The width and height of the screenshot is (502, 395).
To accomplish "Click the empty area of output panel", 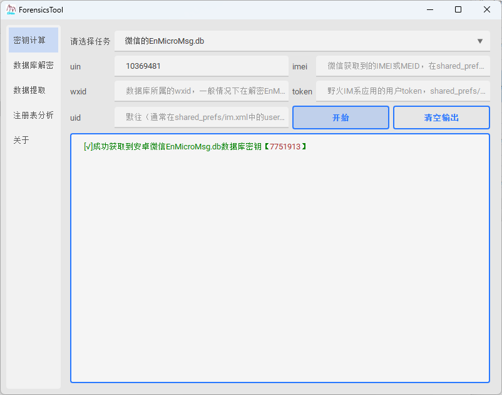I will click(280, 262).
